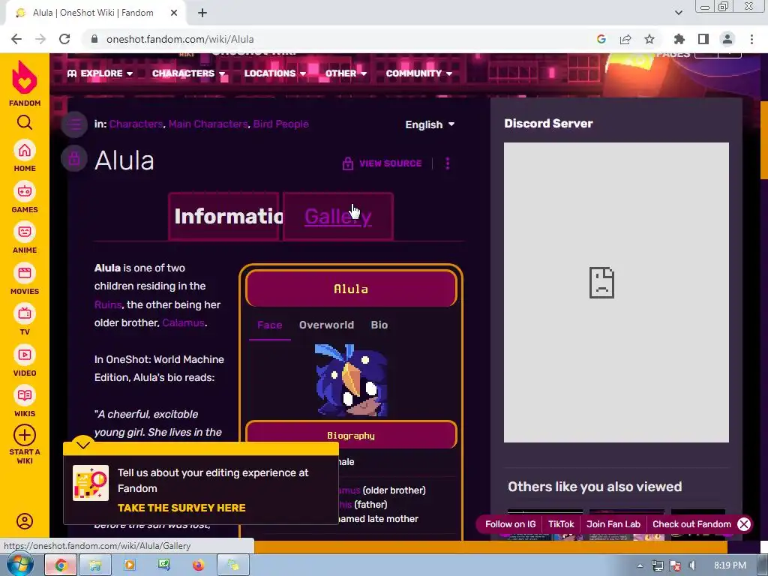Click the Google icon in address bar
Viewport: 768px width, 576px height.
pos(601,39)
